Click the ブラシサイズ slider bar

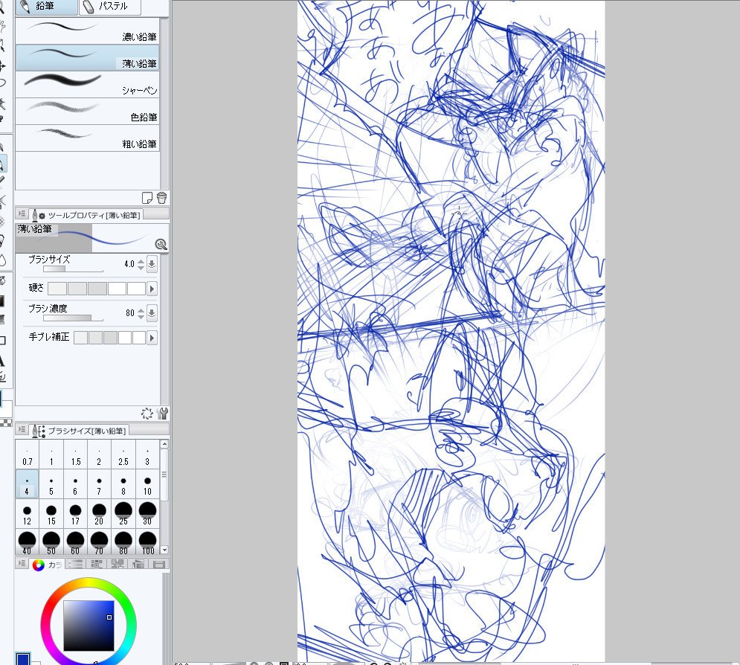click(73, 269)
